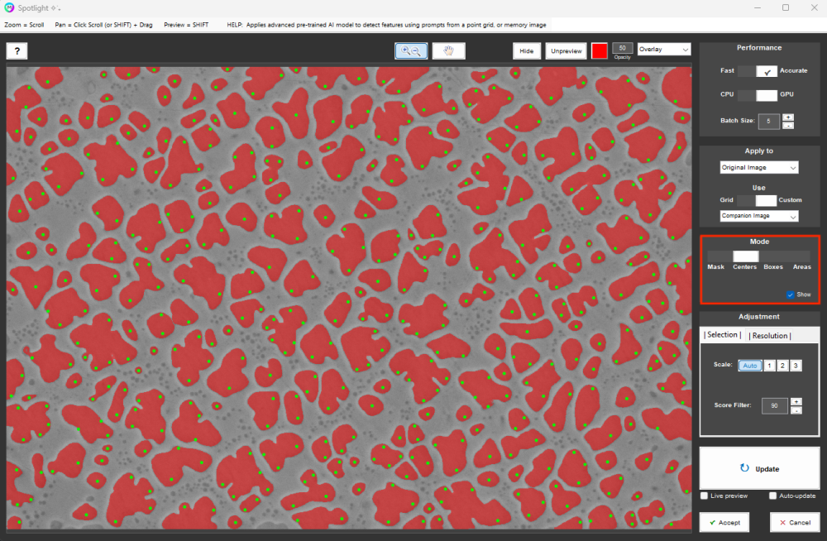Click the Areas label under Mode slider
The image size is (827, 541).
801,267
